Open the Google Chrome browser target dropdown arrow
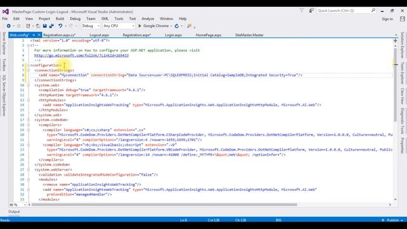This screenshot has width=407, height=229. pyautogui.click(x=171, y=26)
